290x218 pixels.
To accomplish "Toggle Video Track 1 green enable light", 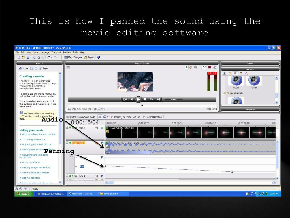I will 70,127.
